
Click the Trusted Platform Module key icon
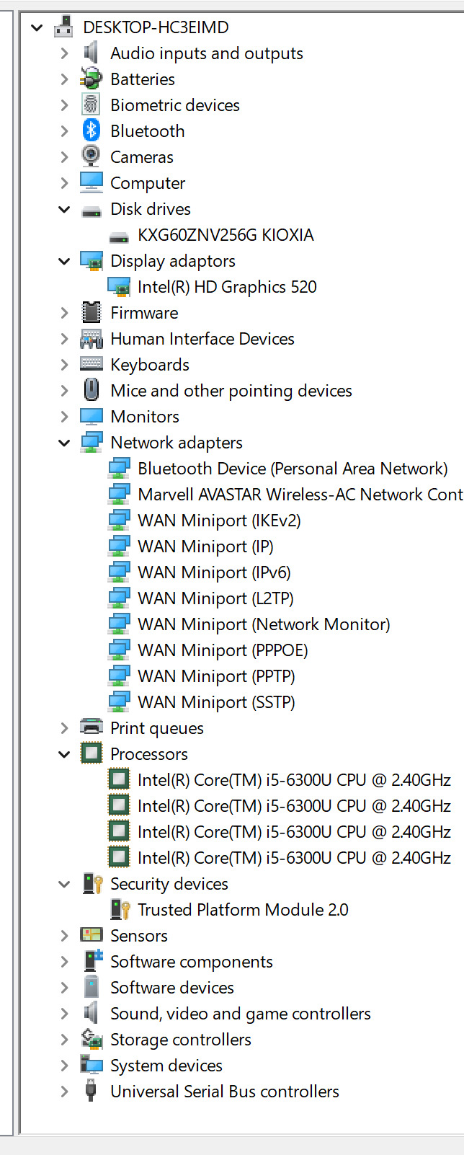click(x=119, y=909)
